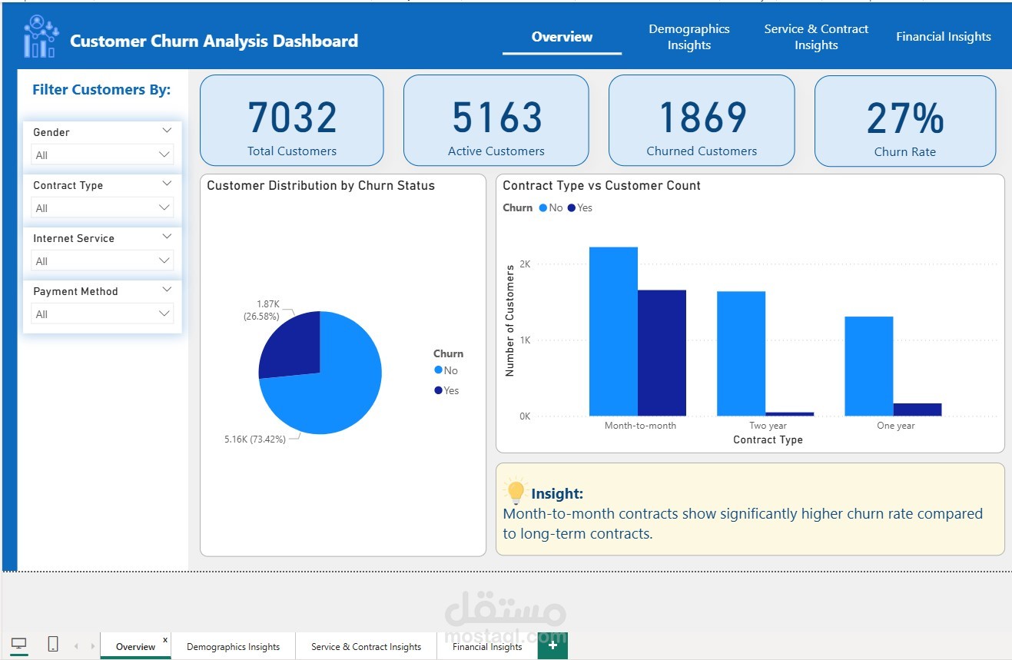Viewport: 1012px width, 660px height.
Task: Click the 7032 Total Customers card
Action: pyautogui.click(x=292, y=120)
